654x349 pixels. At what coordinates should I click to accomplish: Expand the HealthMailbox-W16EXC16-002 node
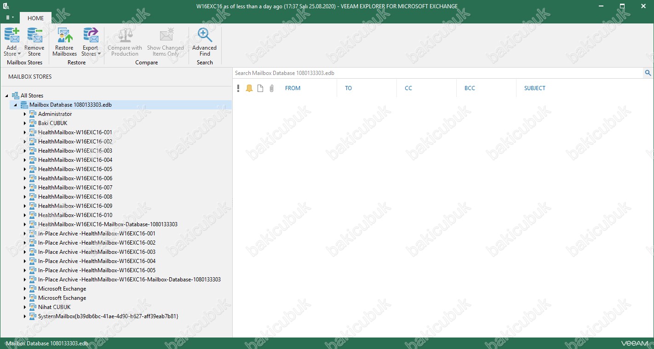(x=25, y=142)
